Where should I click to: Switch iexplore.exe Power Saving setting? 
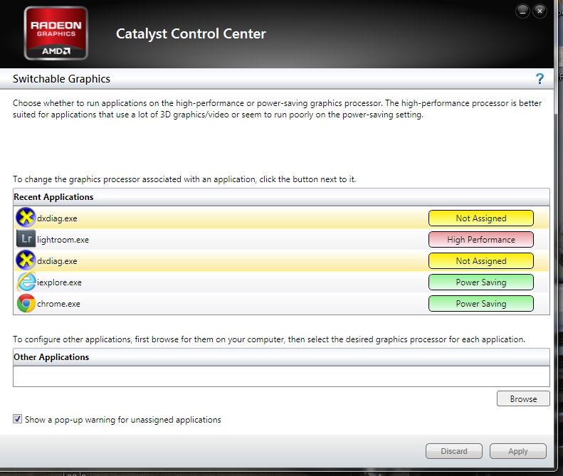480,282
